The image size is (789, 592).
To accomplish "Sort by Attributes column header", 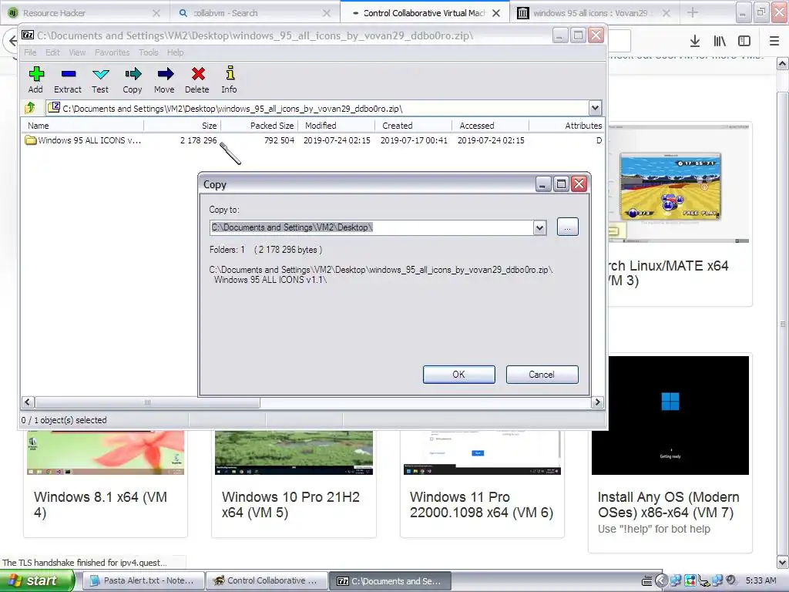I will pyautogui.click(x=566, y=126).
